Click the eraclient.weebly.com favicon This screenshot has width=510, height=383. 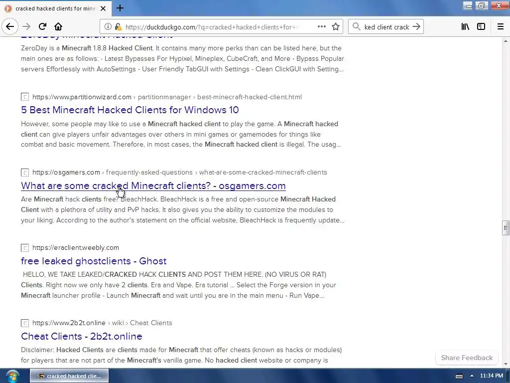(x=25, y=247)
